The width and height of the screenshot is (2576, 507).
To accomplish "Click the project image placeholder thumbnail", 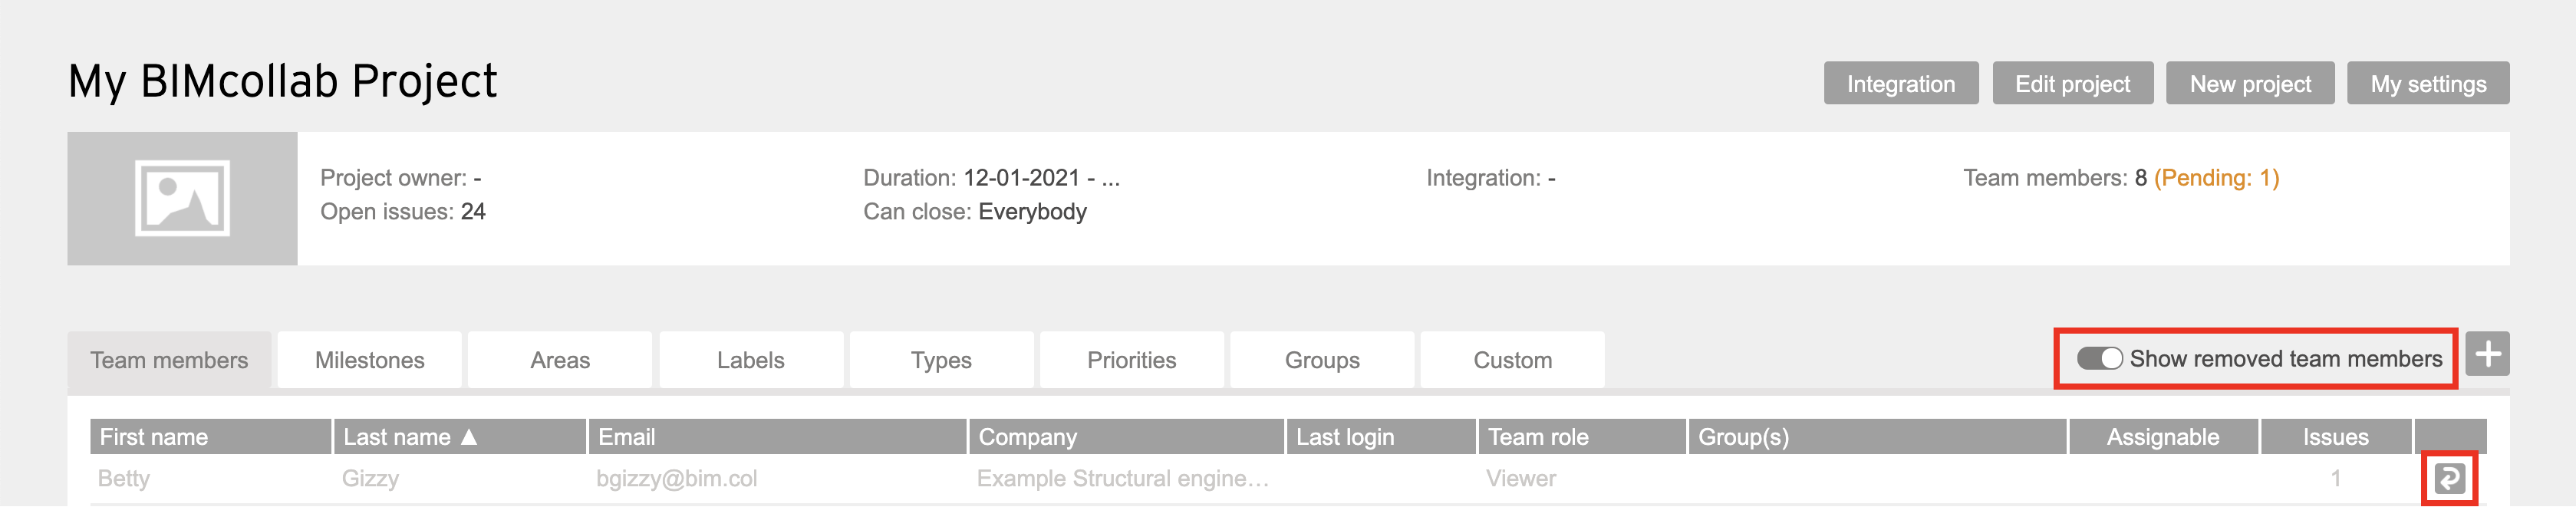I will [182, 198].
